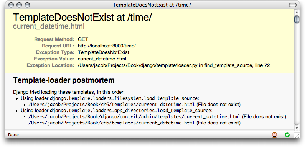305x147 pixels.
Task: Click the green checkmark status icon
Action: (x=287, y=135)
